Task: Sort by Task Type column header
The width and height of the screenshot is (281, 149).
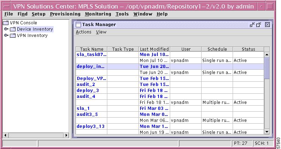Action: click(123, 49)
